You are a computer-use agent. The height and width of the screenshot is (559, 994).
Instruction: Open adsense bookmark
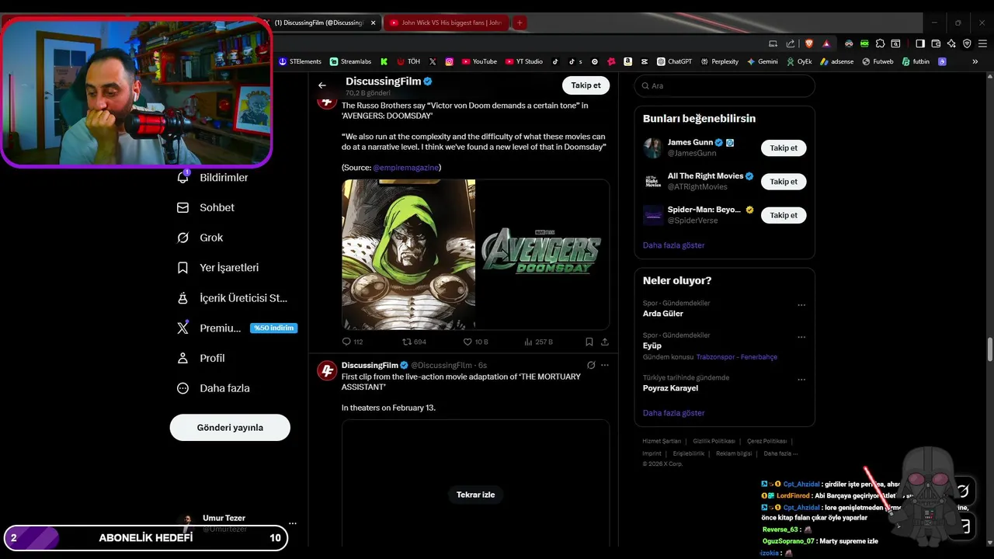(836, 61)
